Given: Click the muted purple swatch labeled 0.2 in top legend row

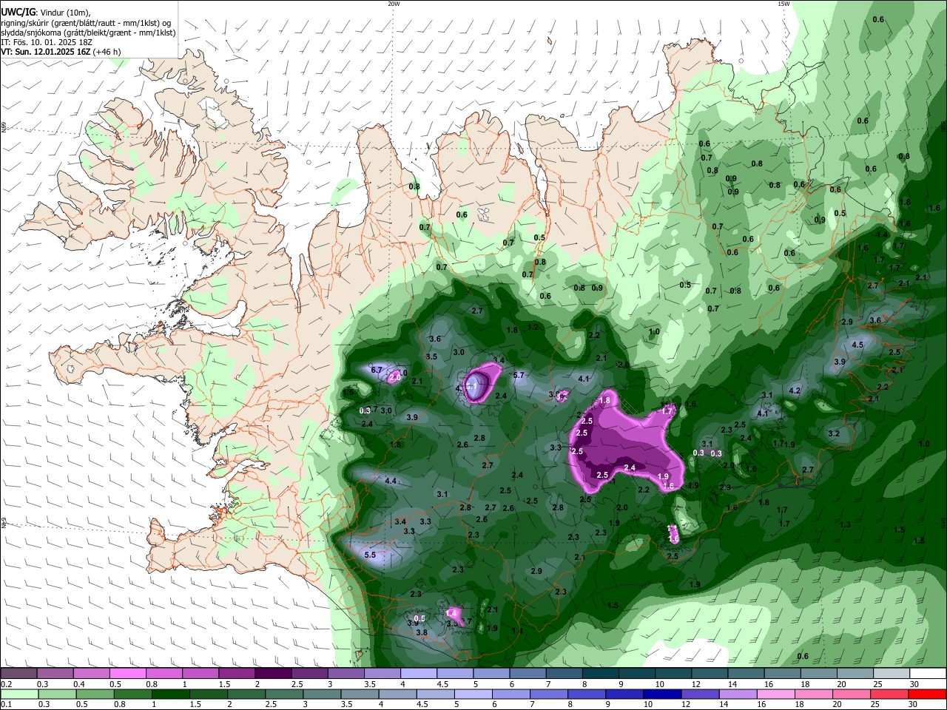Looking at the screenshot, I should 18,674.
